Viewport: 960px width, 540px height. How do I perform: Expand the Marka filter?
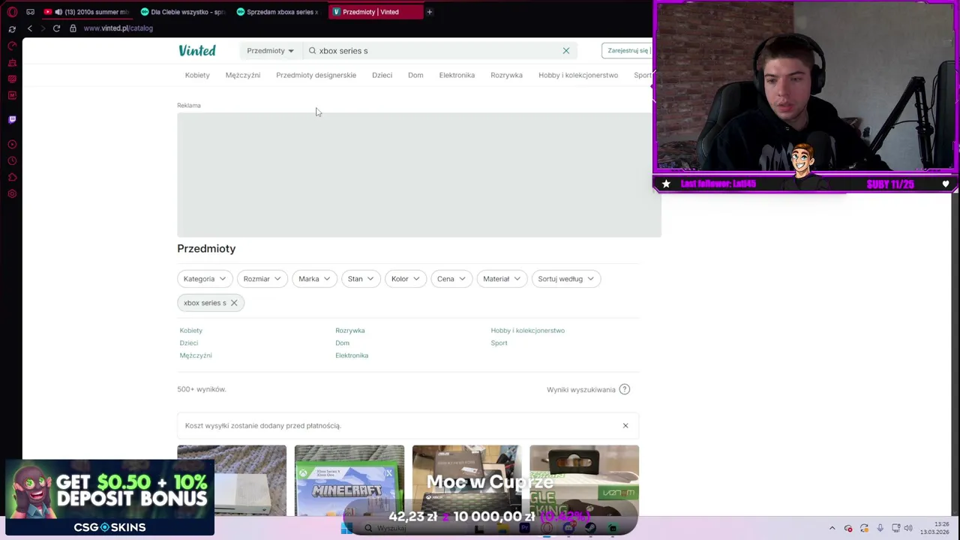click(314, 279)
